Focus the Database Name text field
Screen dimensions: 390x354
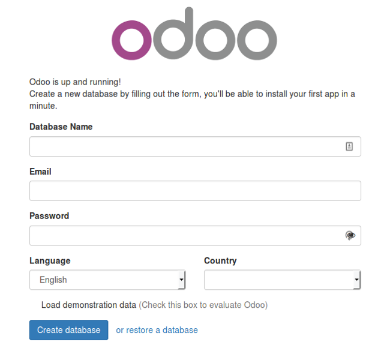point(186,146)
